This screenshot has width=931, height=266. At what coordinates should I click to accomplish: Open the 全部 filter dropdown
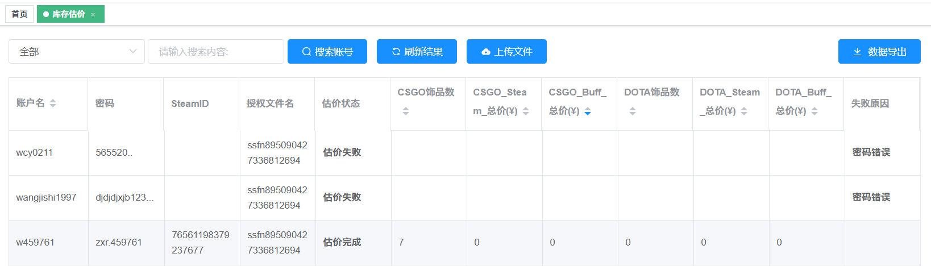[x=77, y=52]
